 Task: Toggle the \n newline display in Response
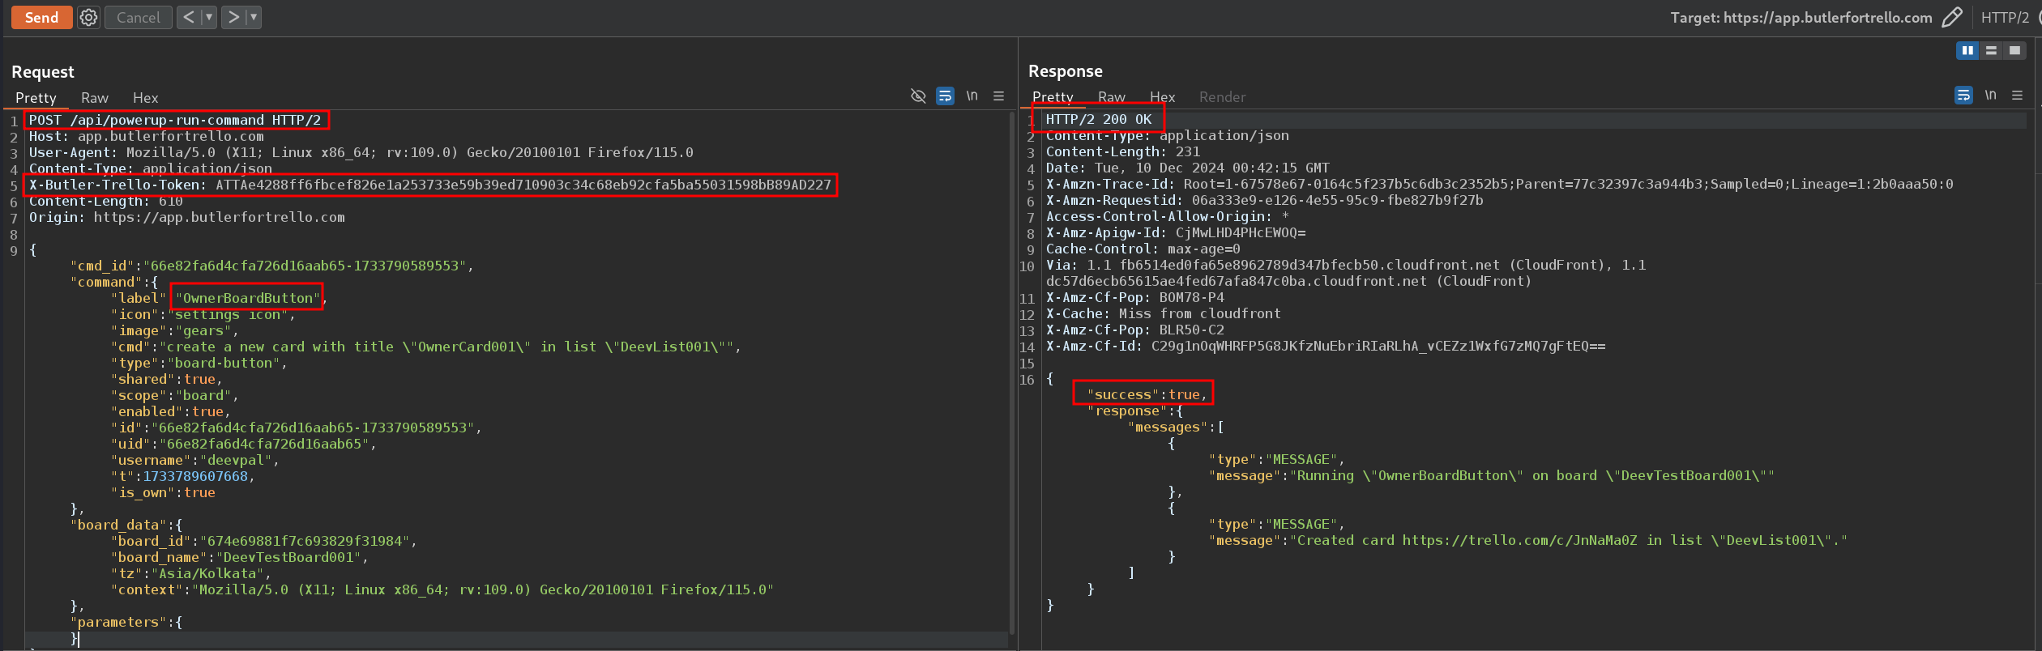[1991, 96]
